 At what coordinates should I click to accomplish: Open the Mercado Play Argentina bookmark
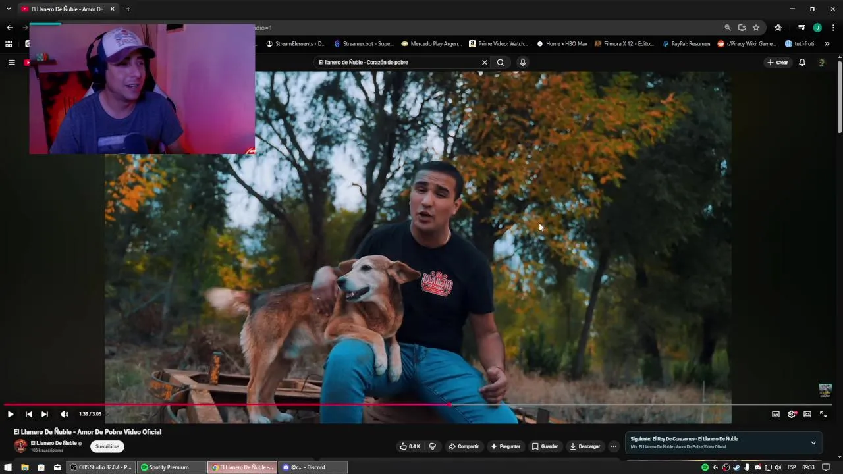tap(432, 44)
